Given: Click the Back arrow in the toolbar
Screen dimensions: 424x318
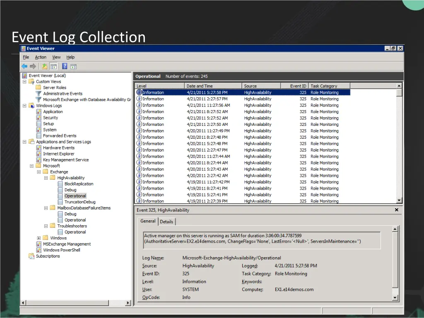Looking at the screenshot, I should pos(24,66).
